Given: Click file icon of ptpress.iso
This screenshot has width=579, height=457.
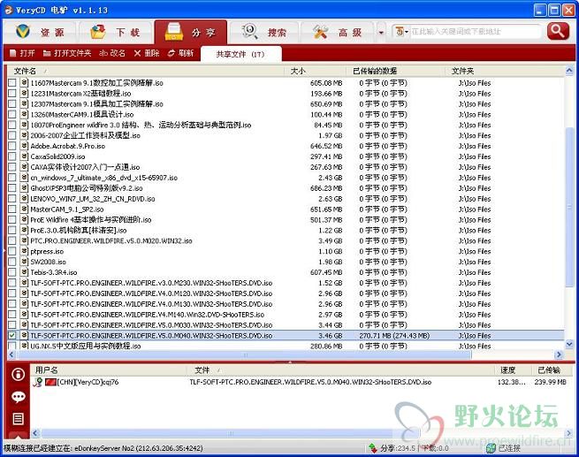Looking at the screenshot, I should coord(24,251).
